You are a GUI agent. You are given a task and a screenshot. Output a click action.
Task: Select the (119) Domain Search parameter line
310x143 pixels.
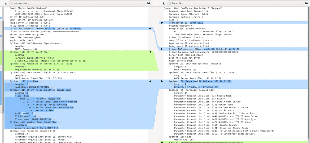point(206,125)
